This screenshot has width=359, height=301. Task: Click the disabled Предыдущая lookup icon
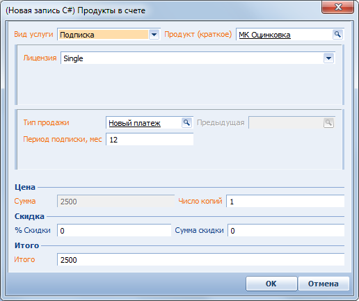pyautogui.click(x=328, y=122)
